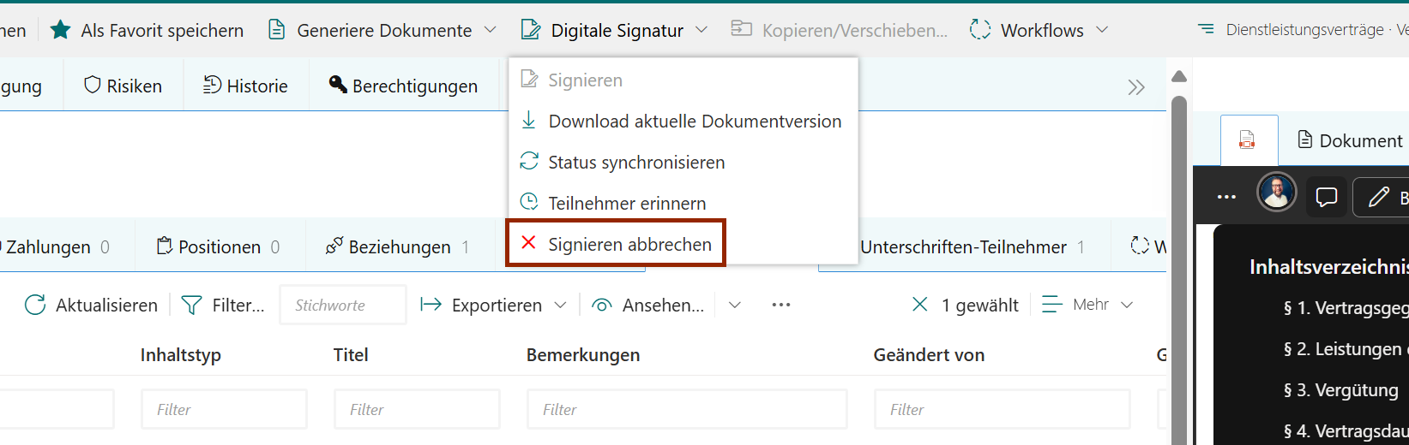This screenshot has width=1409, height=445.
Task: Expand the Workflows dropdown menu
Action: coord(1102,30)
